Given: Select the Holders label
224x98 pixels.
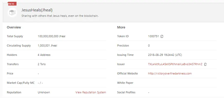Looking at the screenshot, I should (x=12, y=55).
